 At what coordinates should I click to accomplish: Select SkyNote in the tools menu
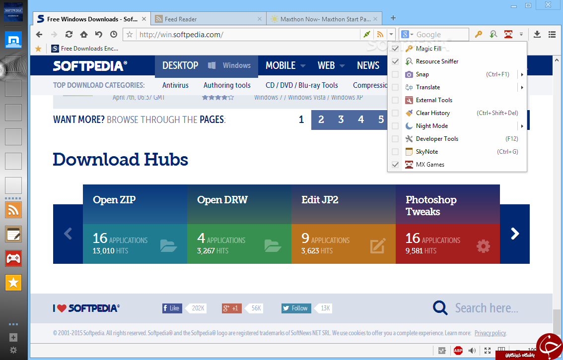coord(457,152)
